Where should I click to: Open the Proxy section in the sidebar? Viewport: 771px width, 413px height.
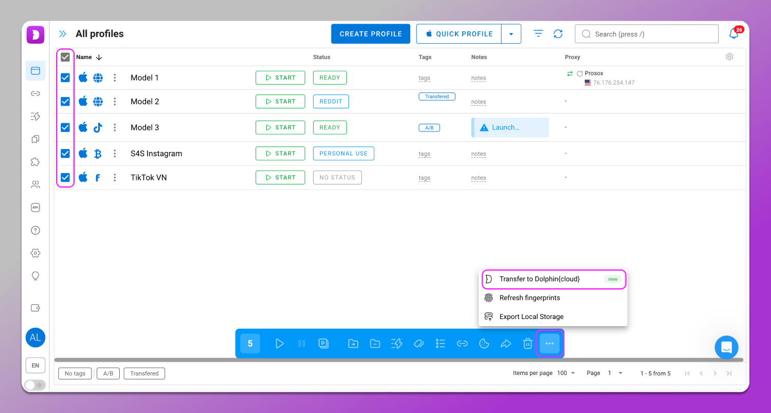(35, 93)
